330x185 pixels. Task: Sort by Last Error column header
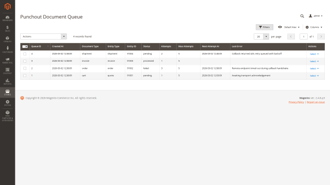point(268,46)
